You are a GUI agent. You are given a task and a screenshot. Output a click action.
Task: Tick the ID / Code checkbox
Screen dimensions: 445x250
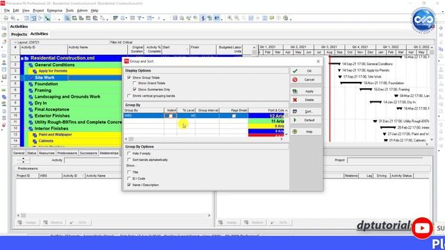(x=129, y=178)
